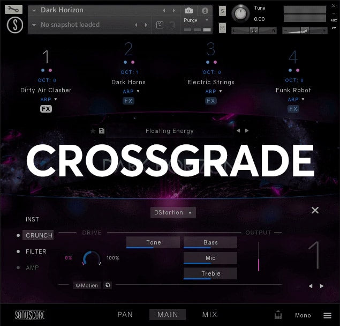340x326 pixels.
Task: Change OCT: 1 on Dark Horns
Action: [x=130, y=72]
